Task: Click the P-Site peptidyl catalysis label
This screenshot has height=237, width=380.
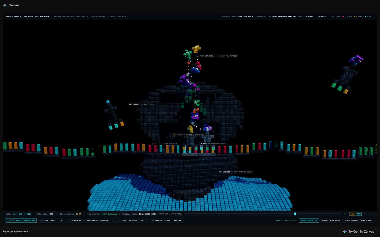Action: pos(190,135)
